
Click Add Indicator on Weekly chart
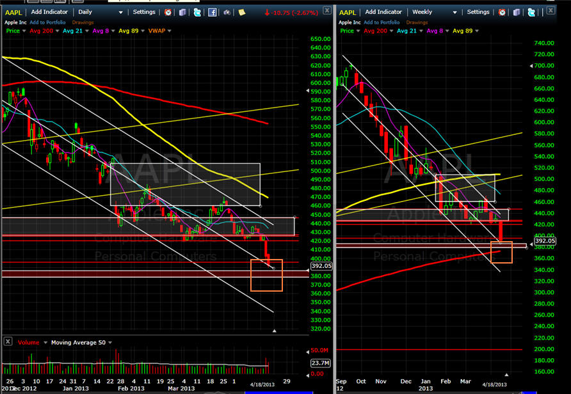(x=383, y=12)
